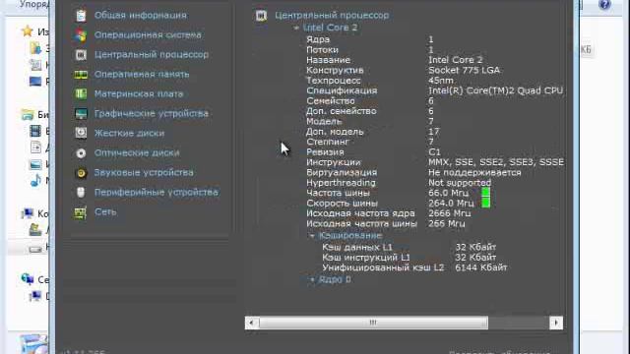Go to Звуковые устройства section
The image size is (630, 354).
144,173
